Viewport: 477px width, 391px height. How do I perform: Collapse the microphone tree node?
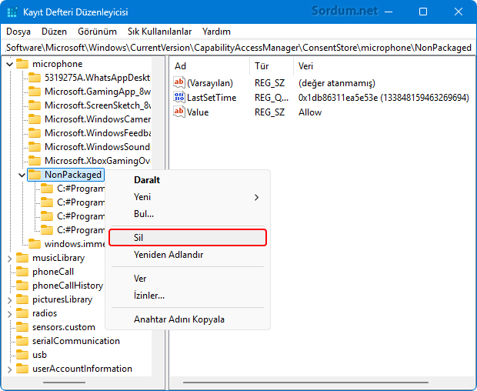(9, 64)
